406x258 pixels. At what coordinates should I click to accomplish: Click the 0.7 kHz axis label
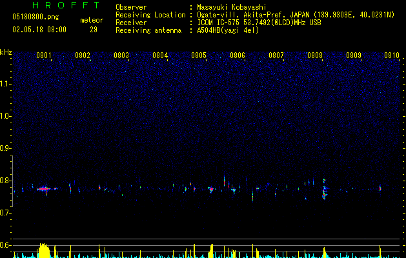(5, 213)
